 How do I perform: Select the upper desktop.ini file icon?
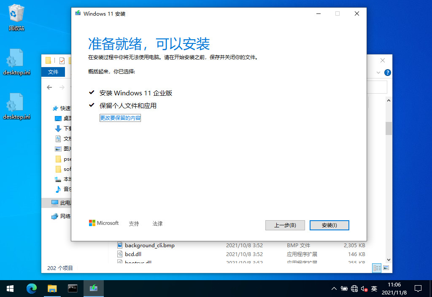pos(16,62)
